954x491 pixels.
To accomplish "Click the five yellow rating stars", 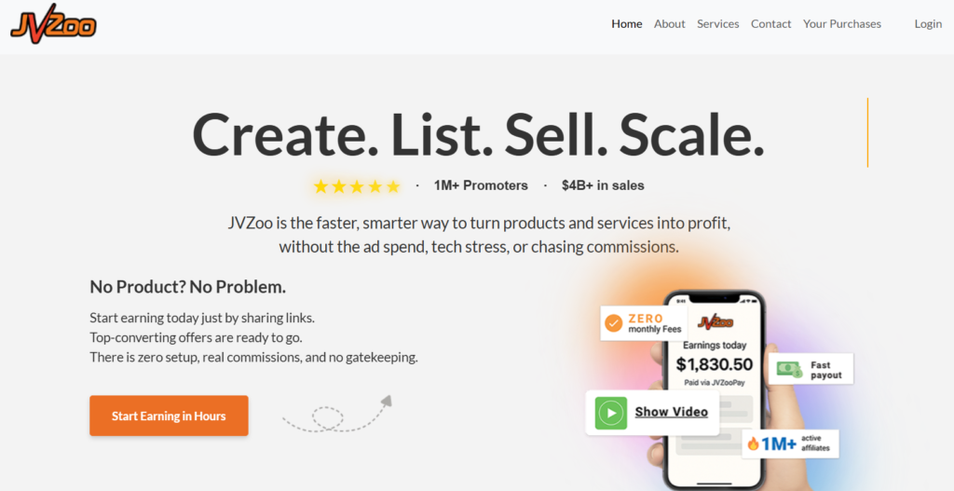I will (357, 186).
